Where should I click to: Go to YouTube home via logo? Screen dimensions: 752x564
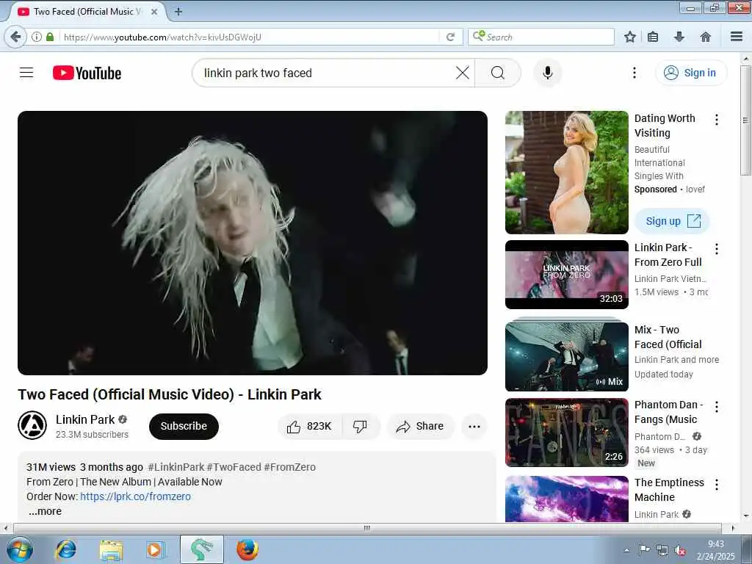coord(87,73)
